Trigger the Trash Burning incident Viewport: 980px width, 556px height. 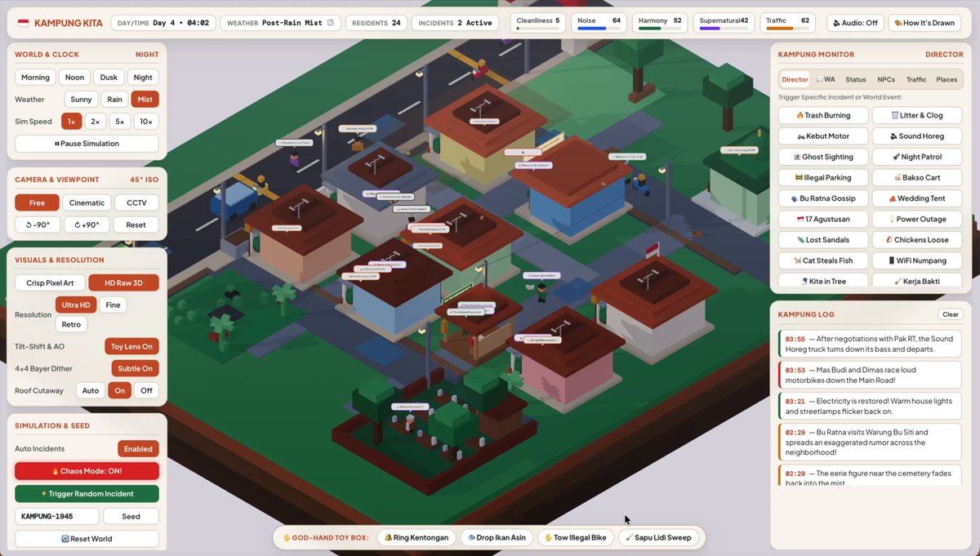[823, 116]
